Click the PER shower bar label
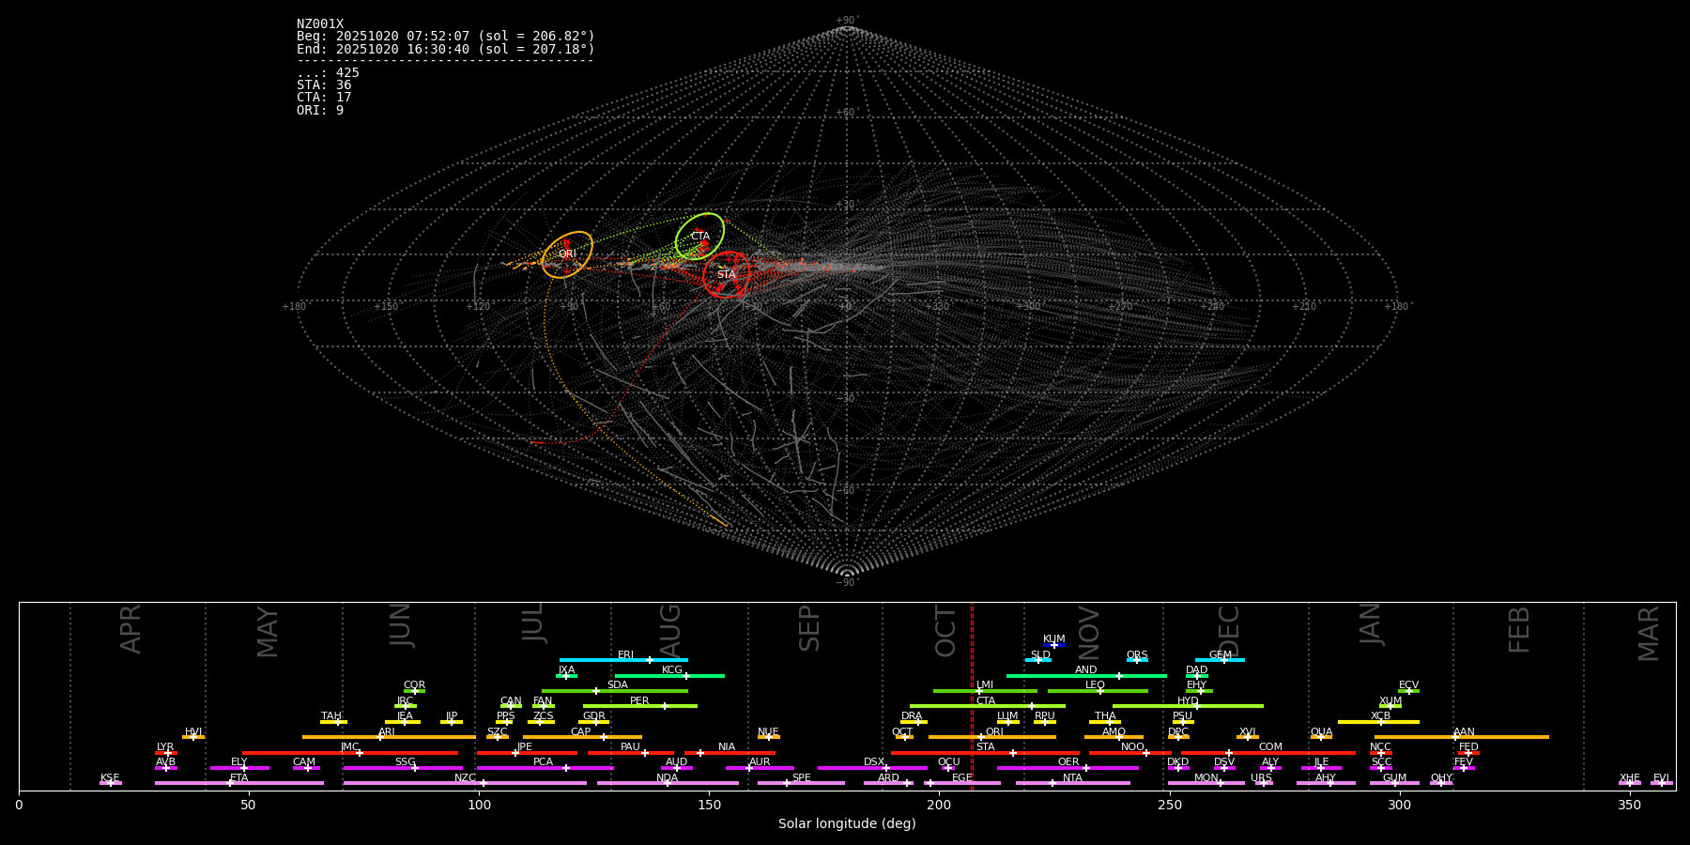Image resolution: width=1690 pixels, height=845 pixels. pyautogui.click(x=639, y=701)
